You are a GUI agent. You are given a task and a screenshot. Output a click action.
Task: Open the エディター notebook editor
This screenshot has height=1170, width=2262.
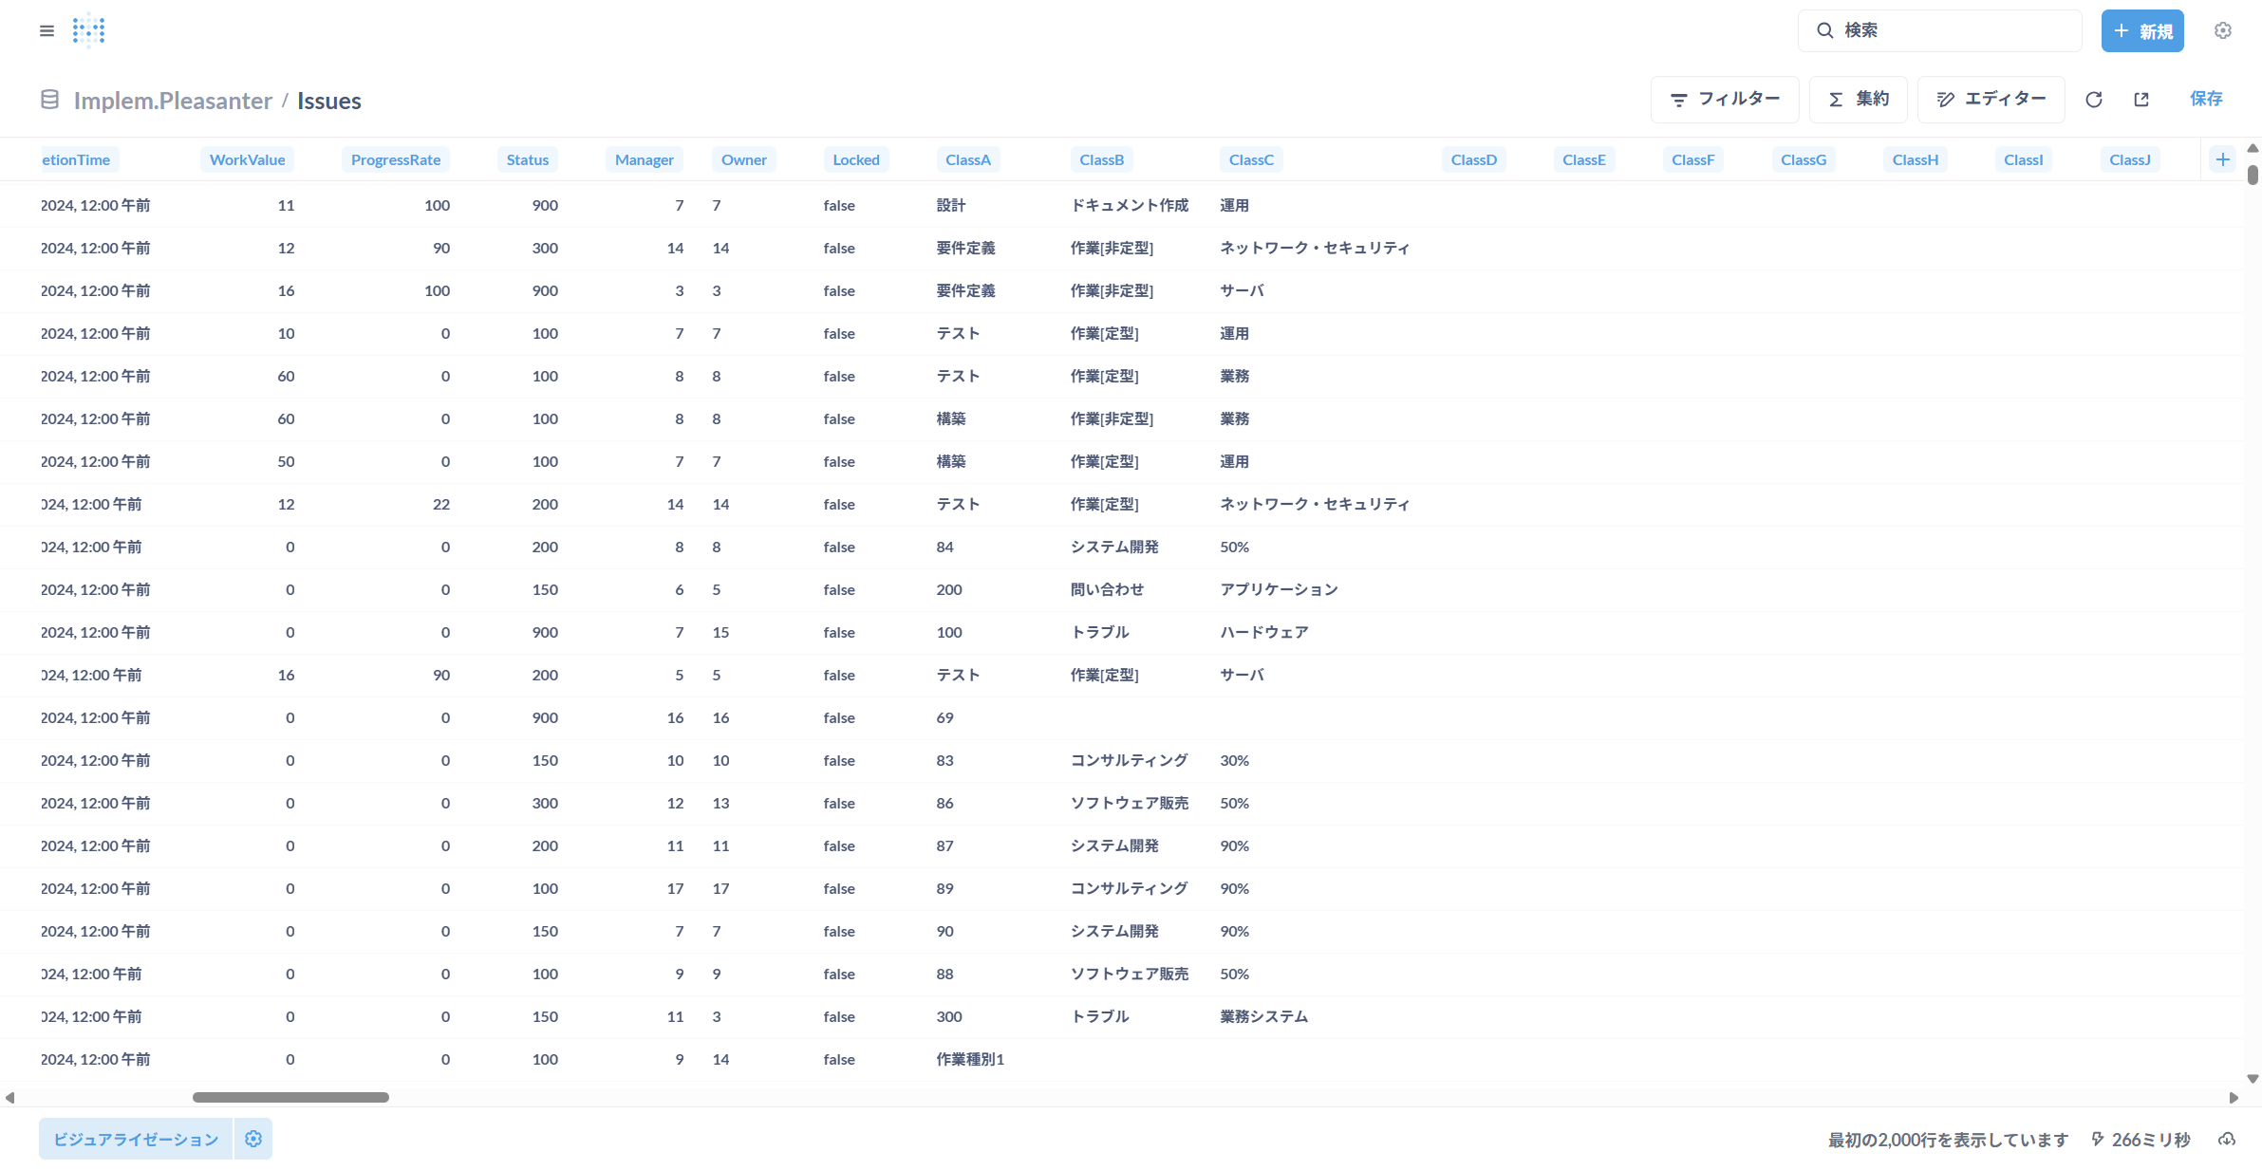(x=1991, y=100)
